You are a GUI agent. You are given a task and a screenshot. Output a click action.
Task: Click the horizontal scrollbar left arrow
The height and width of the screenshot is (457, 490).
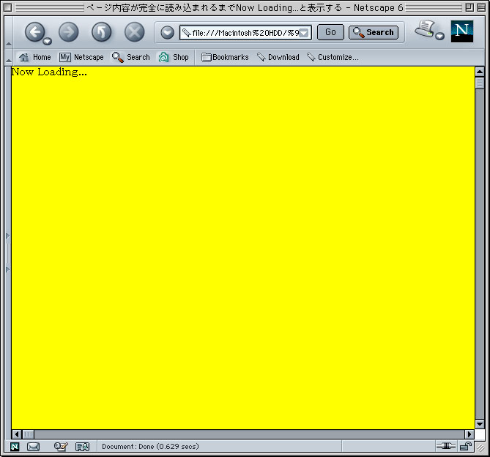[17, 434]
